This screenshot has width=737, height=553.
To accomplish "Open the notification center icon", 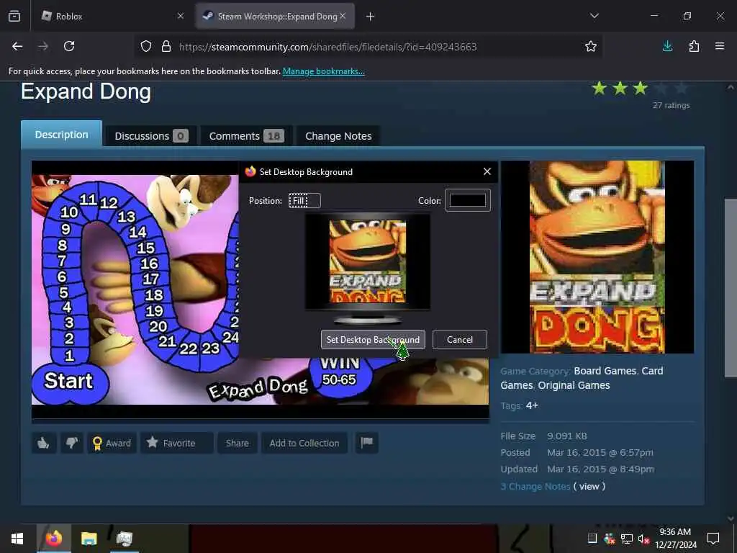I will [713, 539].
